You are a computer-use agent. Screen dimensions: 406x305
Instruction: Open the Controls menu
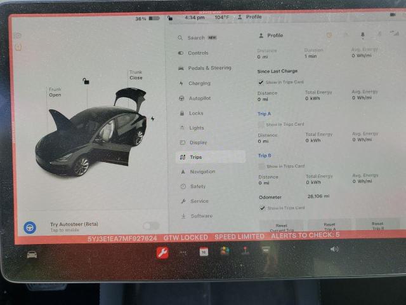pos(193,53)
